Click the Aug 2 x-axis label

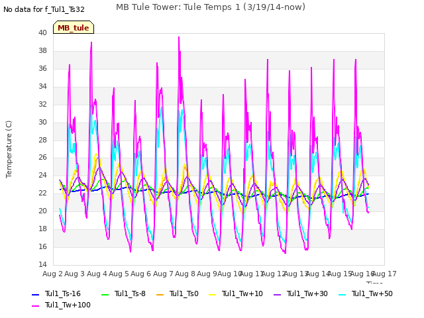click(x=52, y=274)
